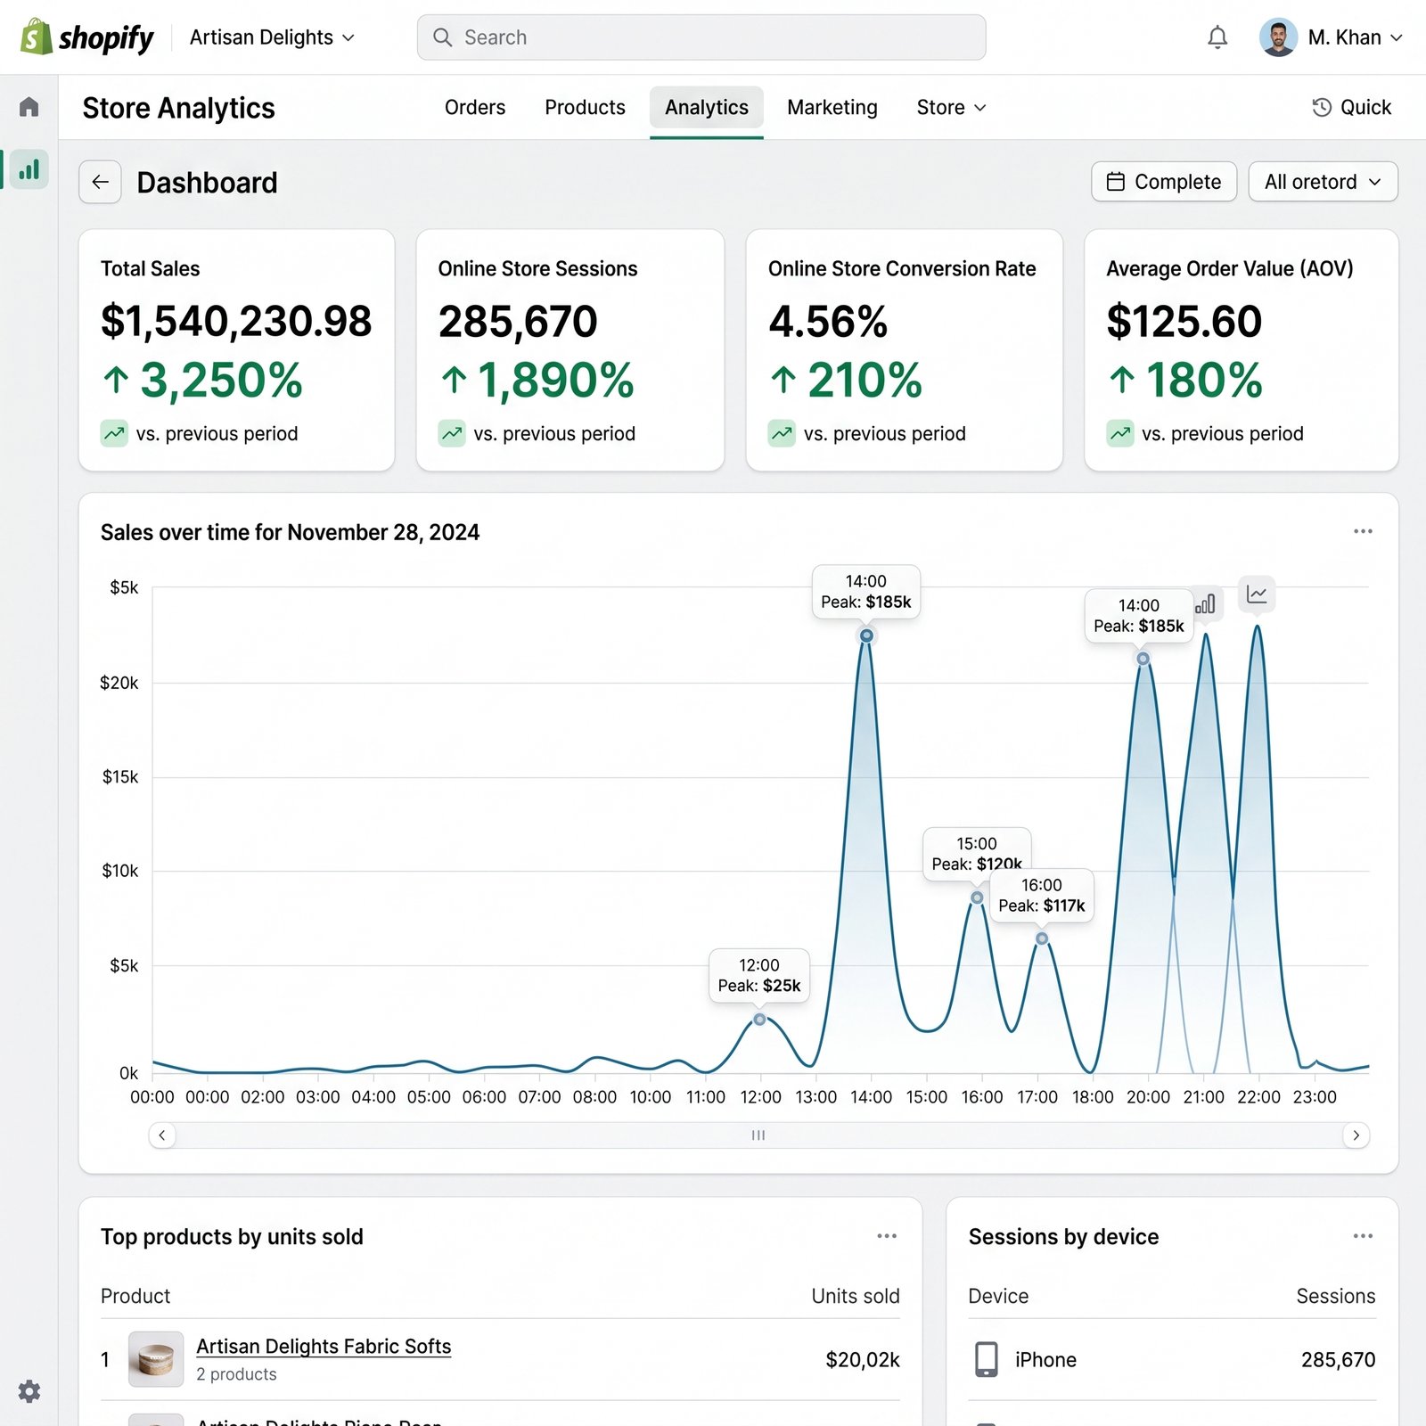Click the chart scroll left arrow
The height and width of the screenshot is (1426, 1426).
click(x=161, y=1135)
